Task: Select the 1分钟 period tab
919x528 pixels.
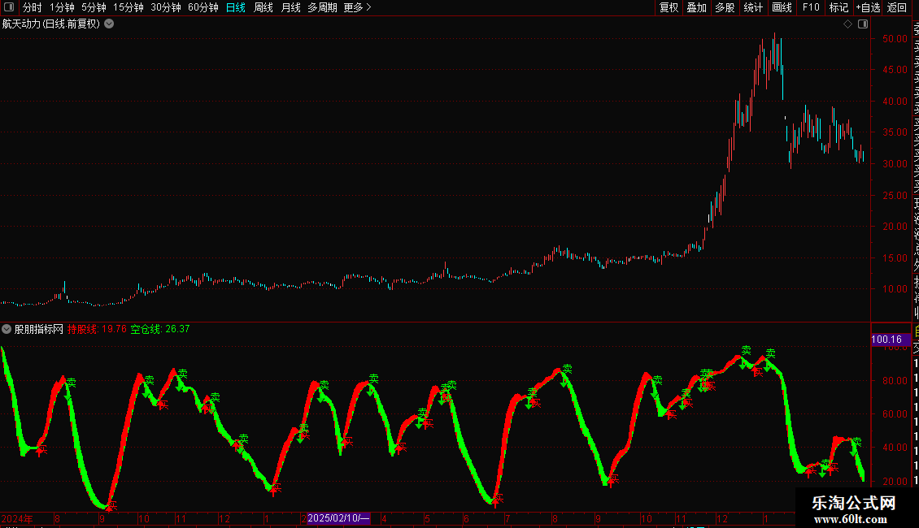Action: 62,7
